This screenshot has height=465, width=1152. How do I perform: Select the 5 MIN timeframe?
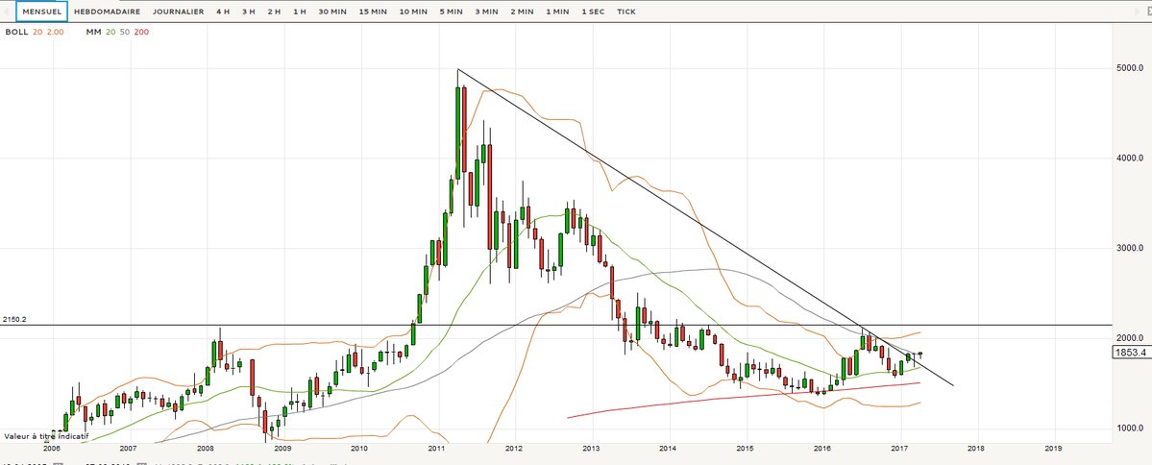[x=452, y=12]
